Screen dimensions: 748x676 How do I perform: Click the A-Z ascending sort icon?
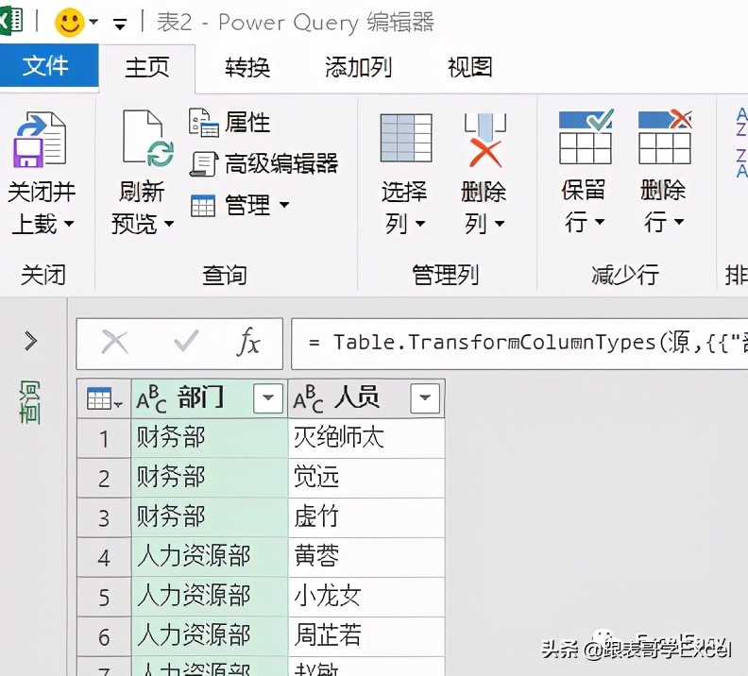coord(741,122)
